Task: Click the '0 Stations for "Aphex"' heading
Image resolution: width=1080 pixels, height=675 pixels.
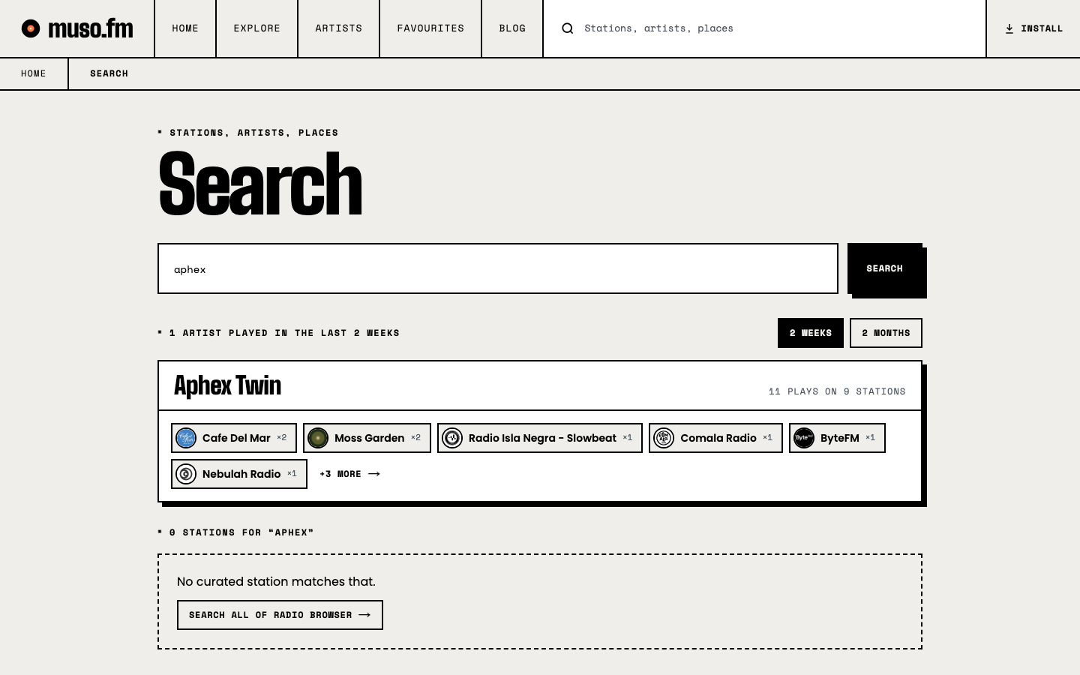Action: [241, 532]
